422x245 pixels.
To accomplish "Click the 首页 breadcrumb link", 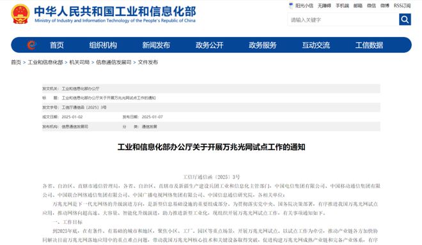I will tap(16, 63).
